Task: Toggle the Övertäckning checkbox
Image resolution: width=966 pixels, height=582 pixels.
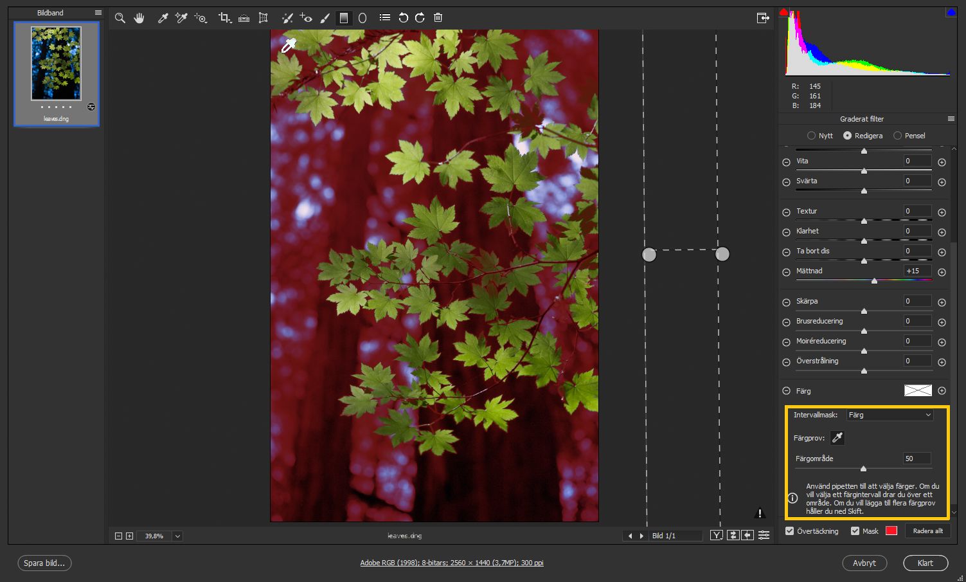Action: pos(789,531)
